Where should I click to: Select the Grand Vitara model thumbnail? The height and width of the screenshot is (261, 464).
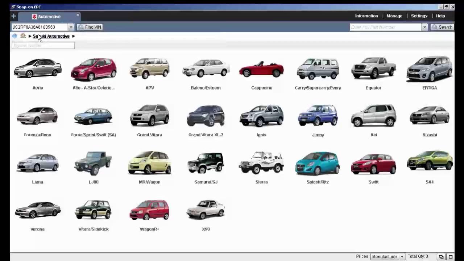[x=149, y=116]
